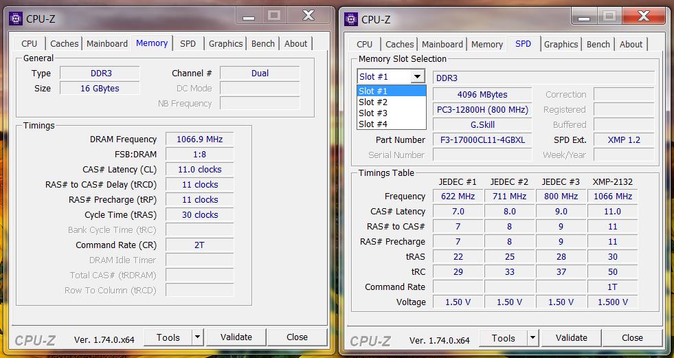The width and height of the screenshot is (674, 358).
Task: Click Validate button in left window
Action: [236, 337]
